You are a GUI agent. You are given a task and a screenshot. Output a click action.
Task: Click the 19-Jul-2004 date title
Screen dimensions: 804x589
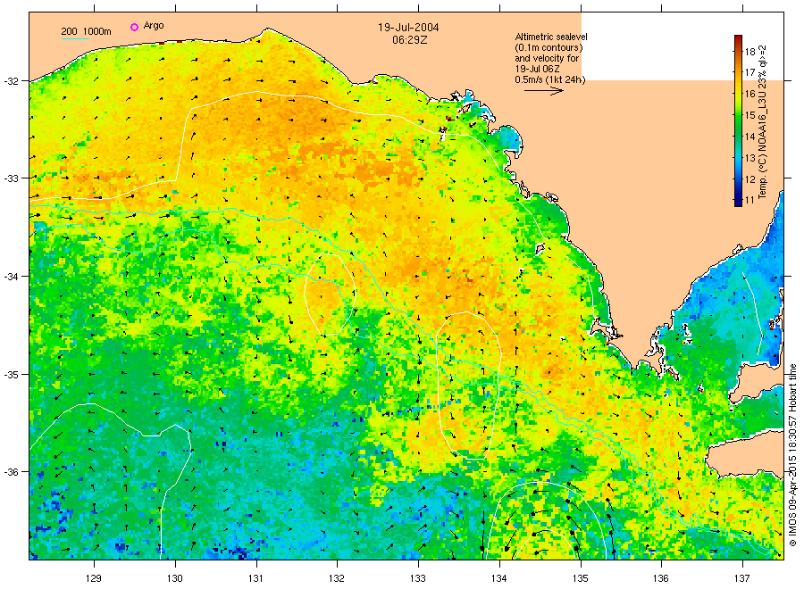point(408,28)
